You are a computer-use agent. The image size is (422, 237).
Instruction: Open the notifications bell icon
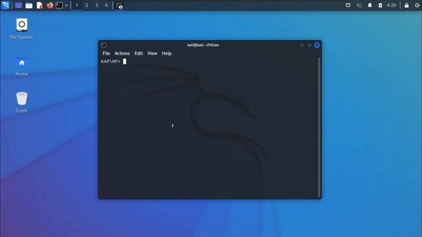(370, 5)
